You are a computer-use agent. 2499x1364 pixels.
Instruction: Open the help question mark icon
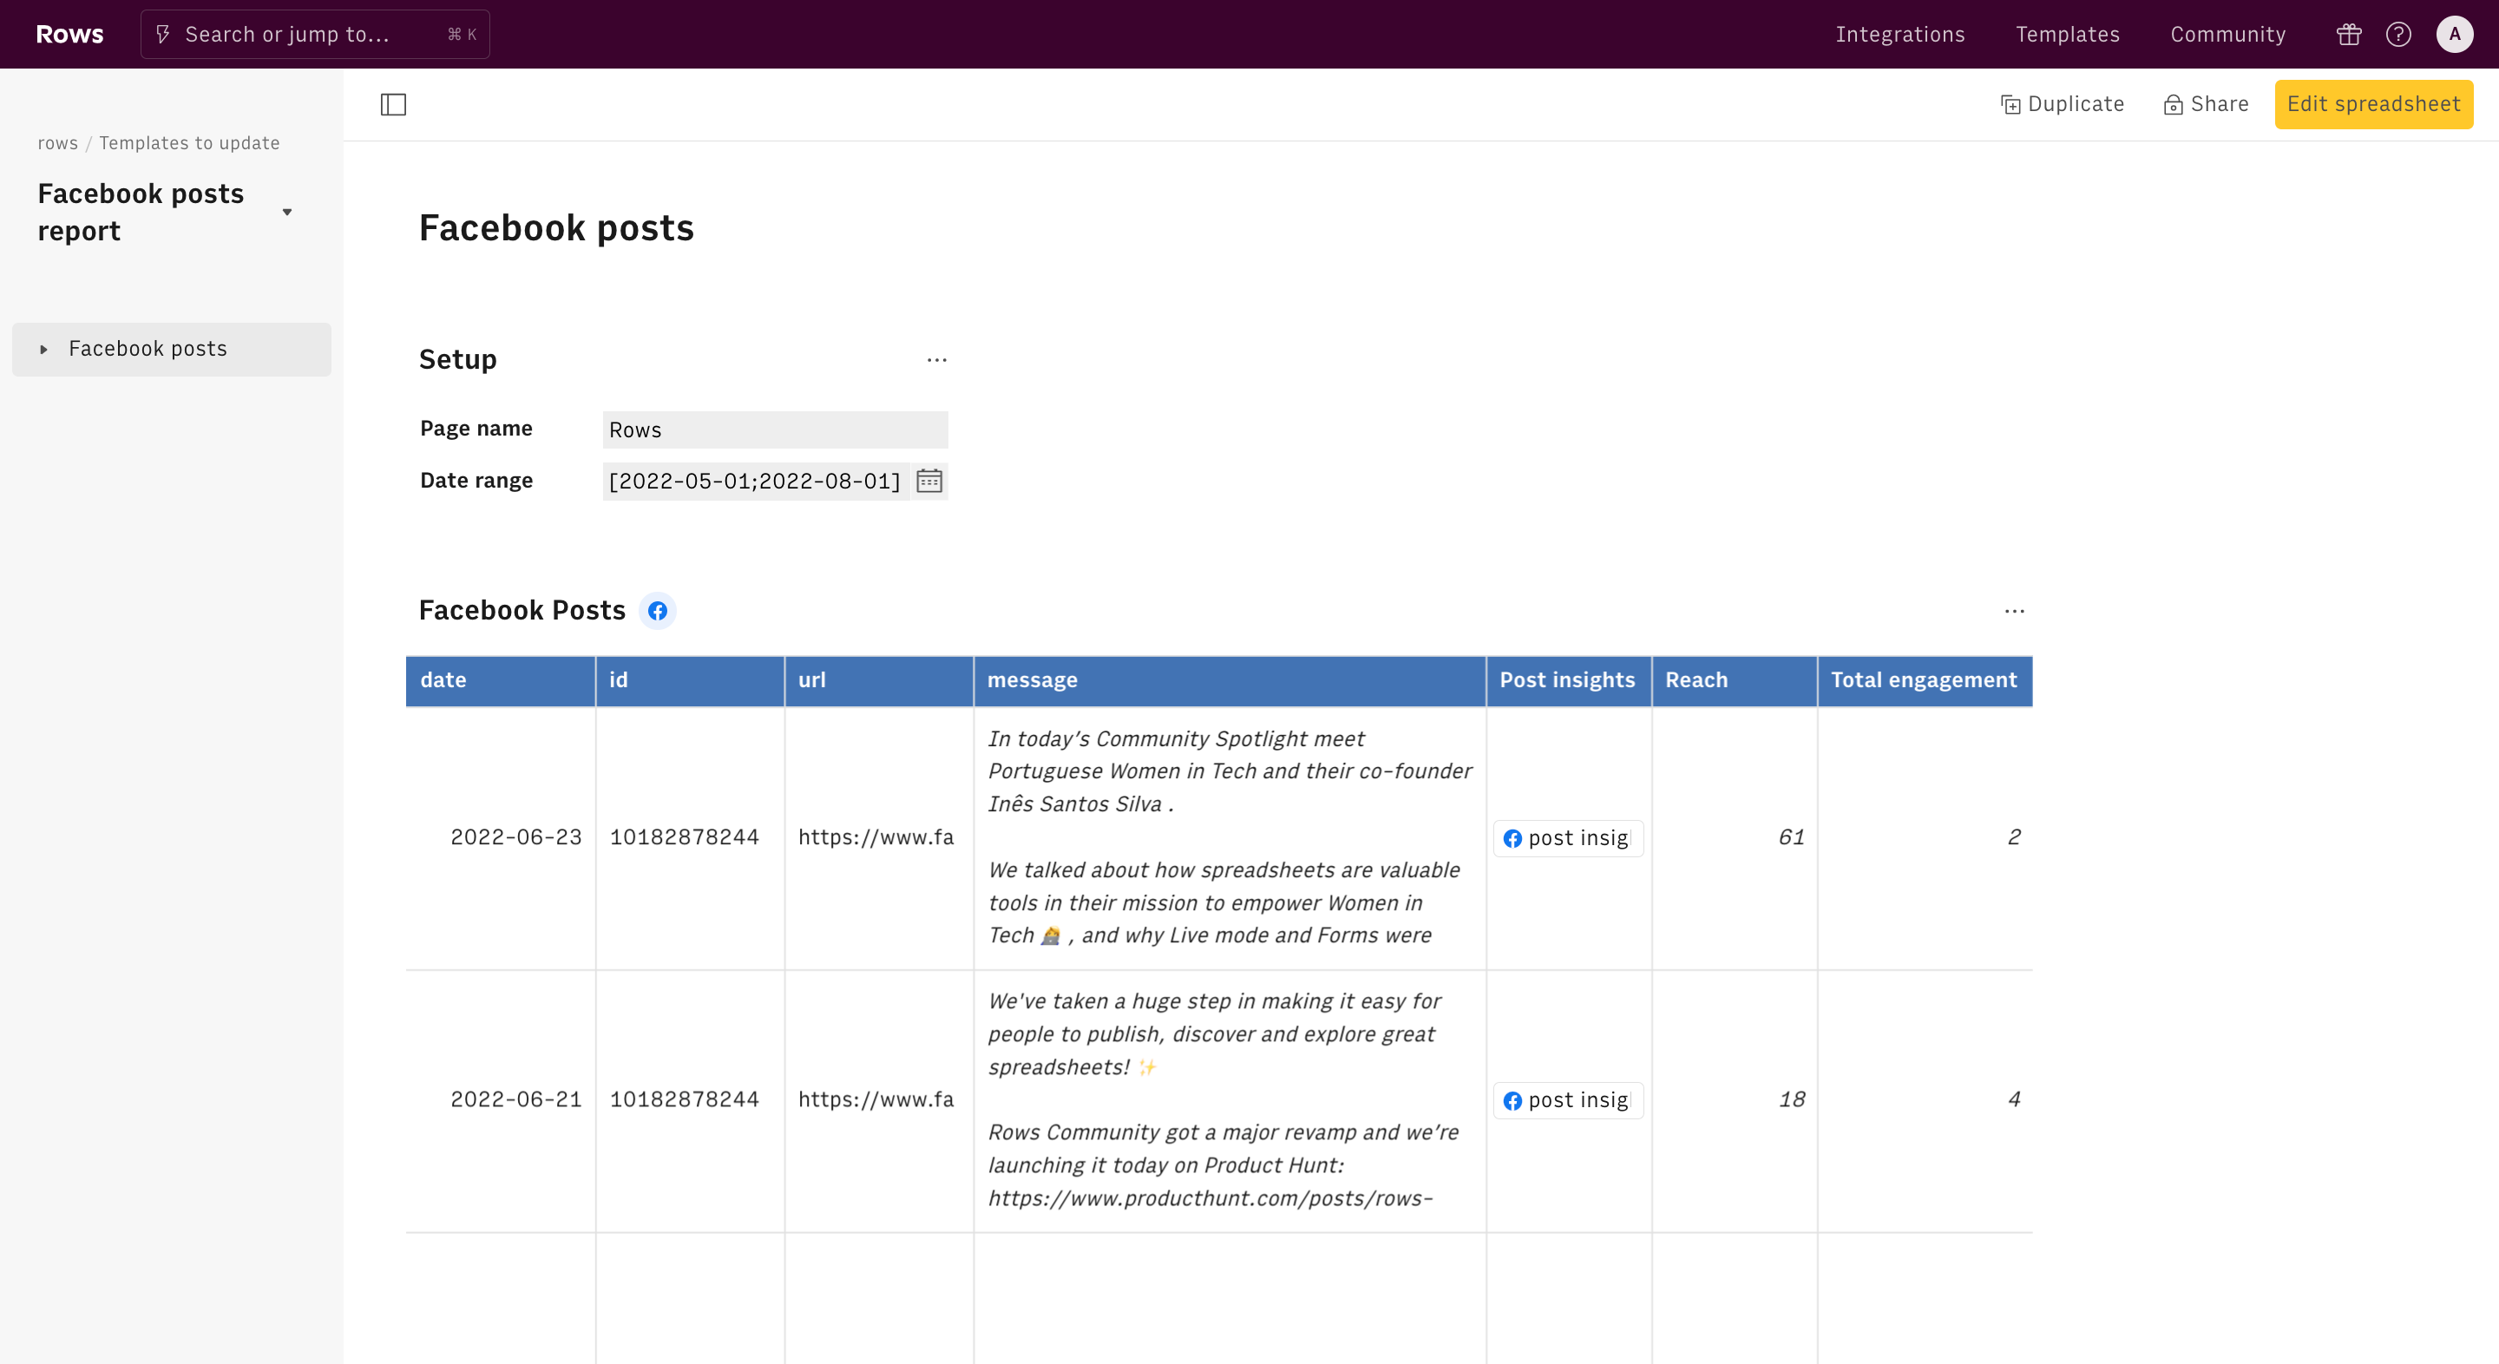click(2398, 35)
